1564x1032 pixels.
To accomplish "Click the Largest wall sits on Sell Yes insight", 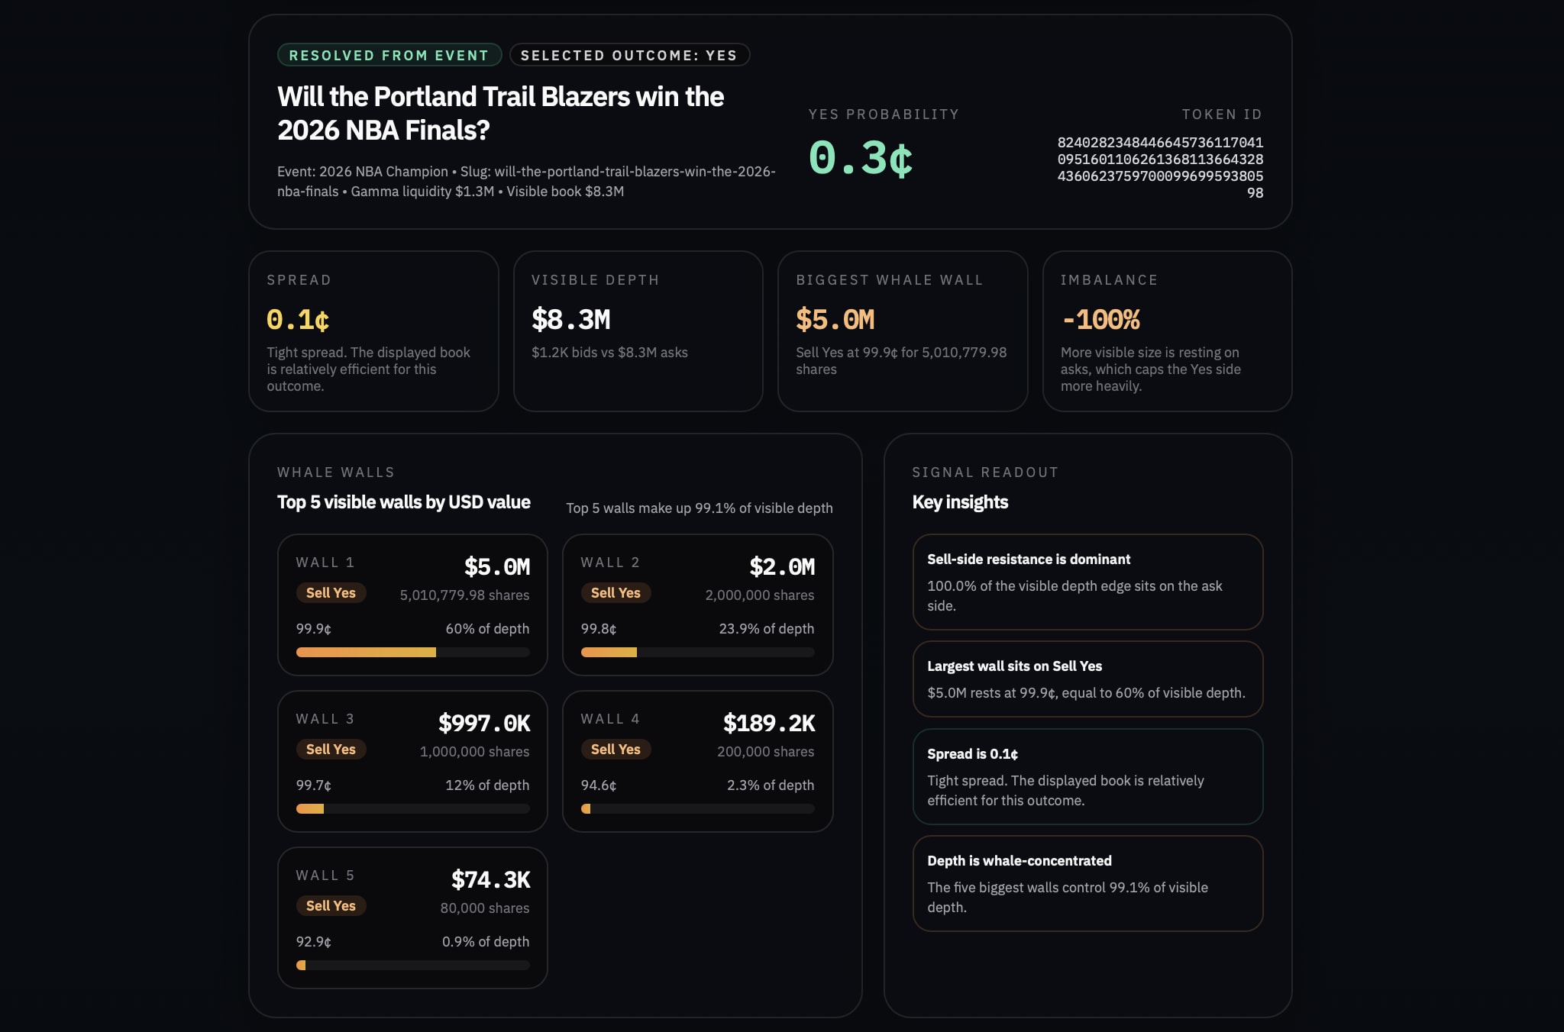I will pyautogui.click(x=1087, y=679).
